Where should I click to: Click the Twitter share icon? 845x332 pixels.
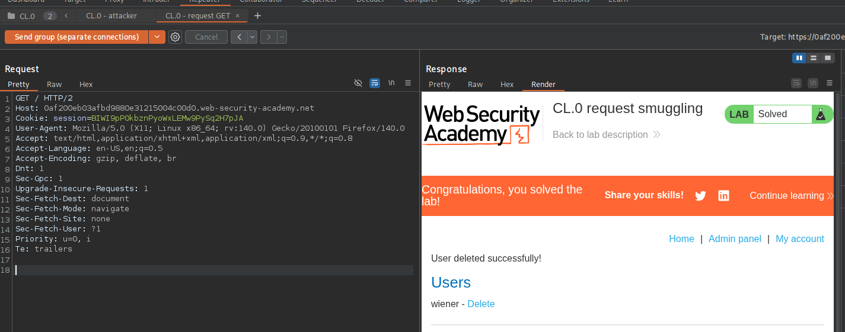pos(700,196)
